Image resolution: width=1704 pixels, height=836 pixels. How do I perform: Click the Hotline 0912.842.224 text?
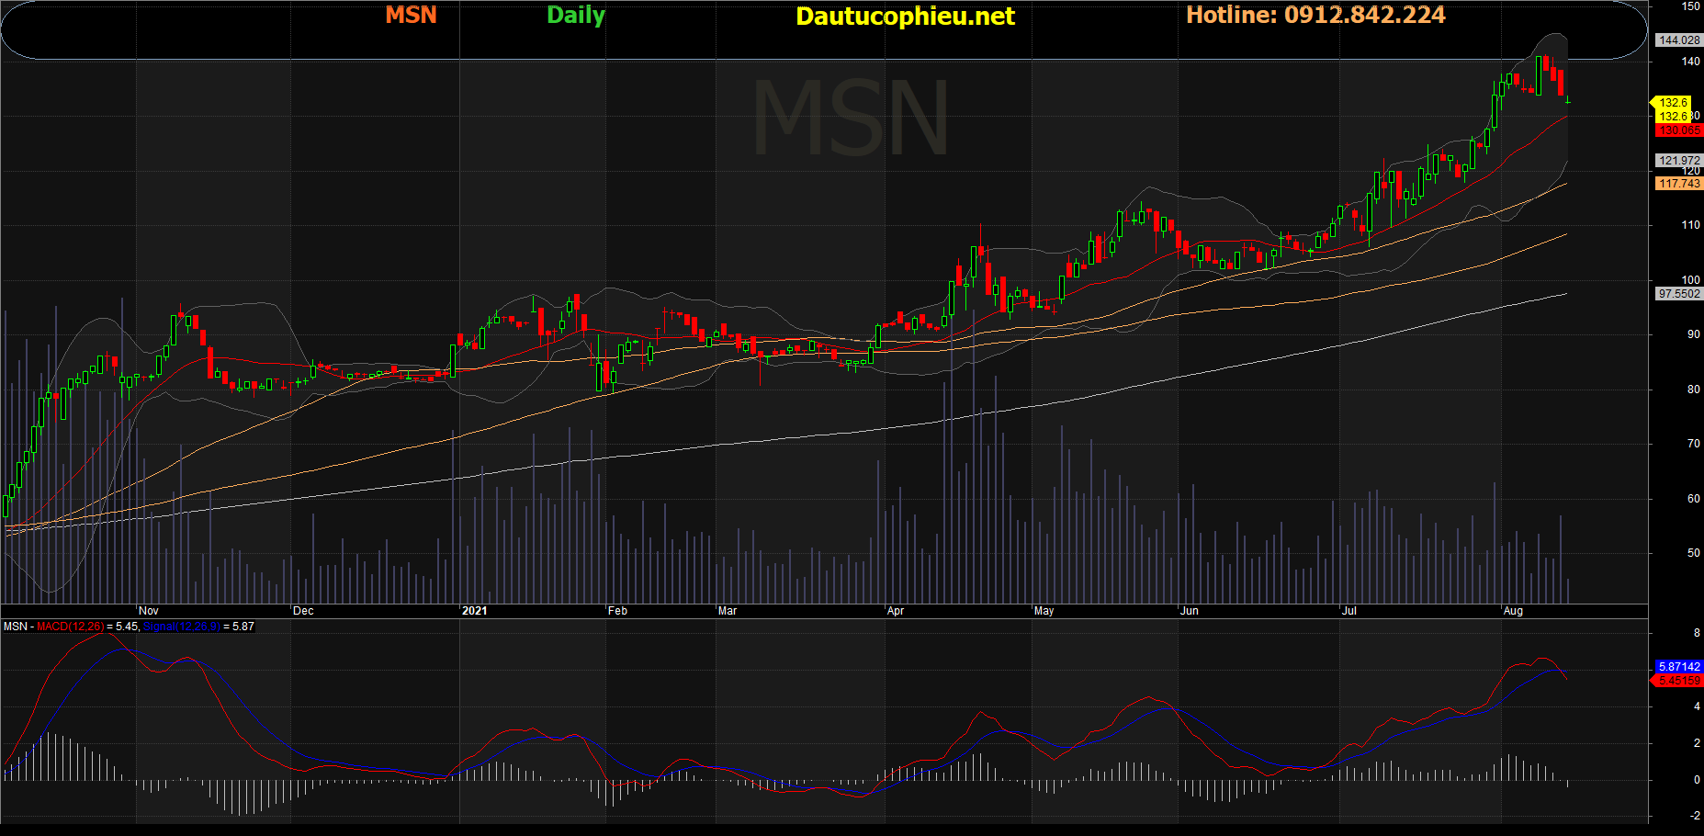point(1315,16)
